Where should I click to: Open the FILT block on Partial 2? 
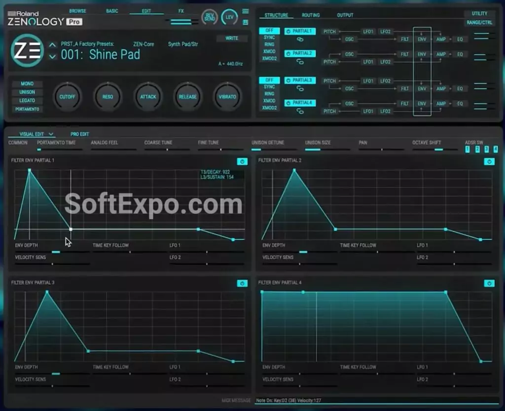[405, 54]
